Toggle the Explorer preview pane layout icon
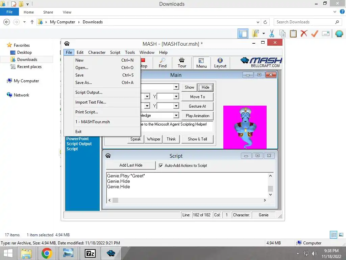This screenshot has height=260, width=346. pyautogui.click(x=243, y=34)
